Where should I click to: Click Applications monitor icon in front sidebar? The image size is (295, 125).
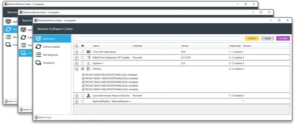(38, 39)
